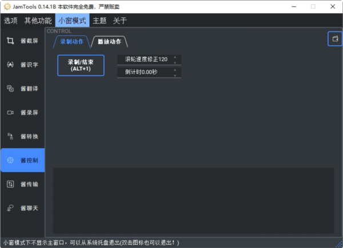Click the control icon beside 酱控制
This screenshot has width=343, height=248.
tap(10, 160)
